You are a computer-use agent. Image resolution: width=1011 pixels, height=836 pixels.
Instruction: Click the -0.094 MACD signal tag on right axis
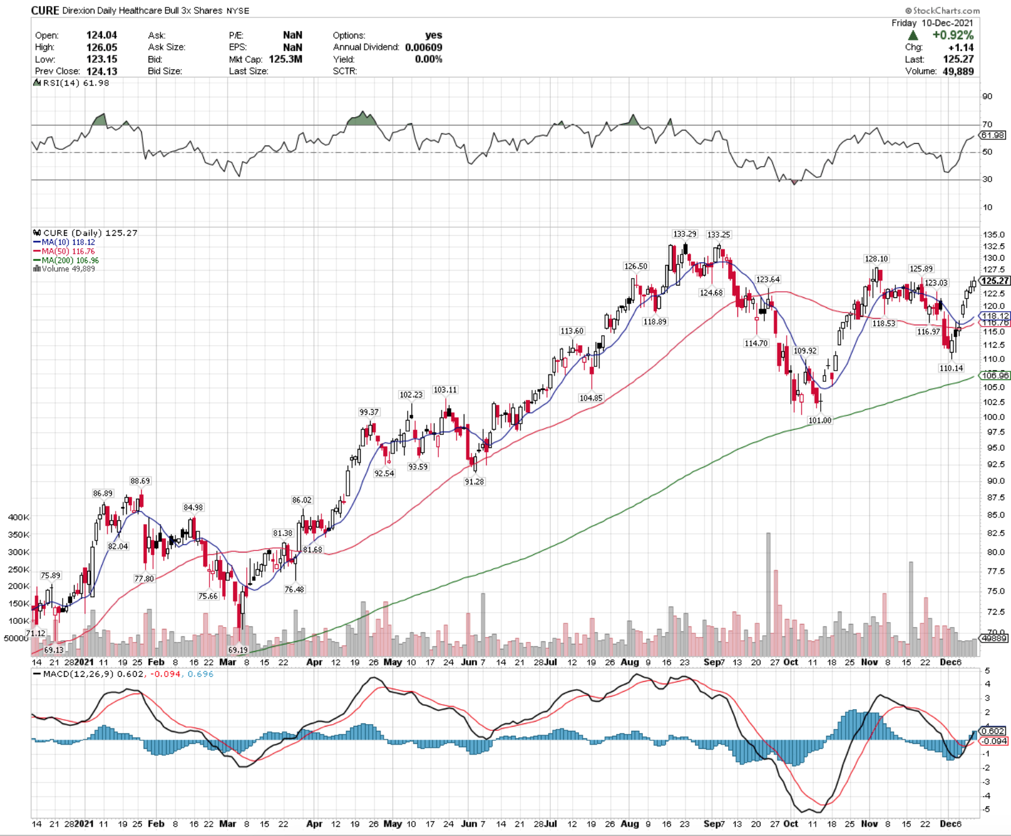(x=993, y=741)
